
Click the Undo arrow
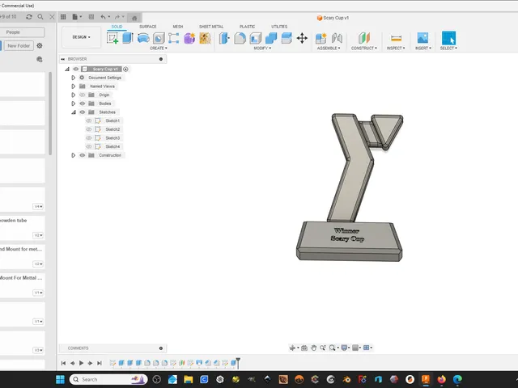(x=103, y=17)
